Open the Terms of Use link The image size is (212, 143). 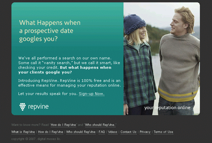coord(163,132)
